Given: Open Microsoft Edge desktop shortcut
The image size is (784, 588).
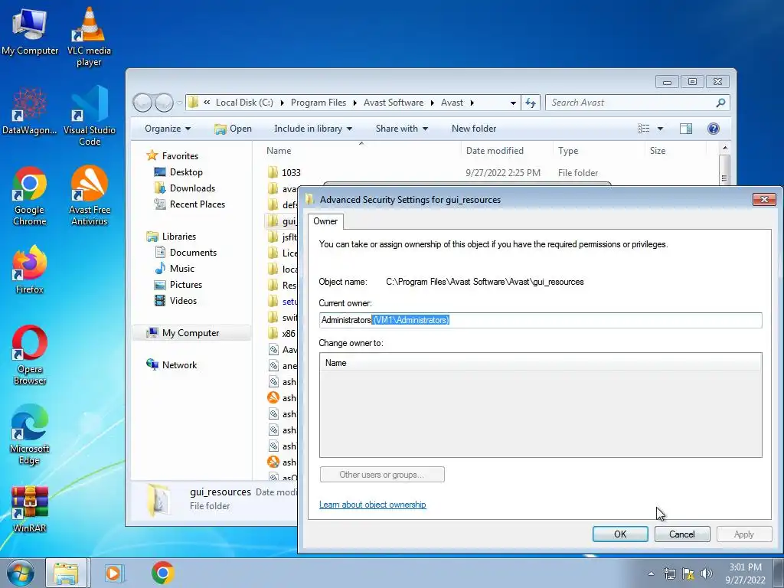Looking at the screenshot, I should click(x=30, y=434).
